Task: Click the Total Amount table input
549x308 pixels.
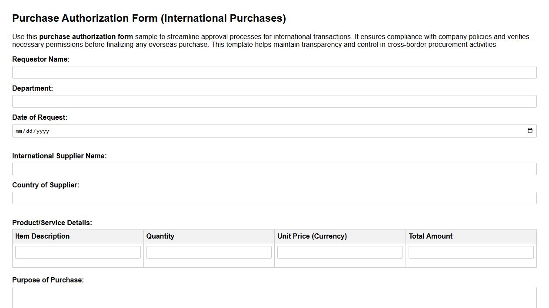Action: coord(471,252)
